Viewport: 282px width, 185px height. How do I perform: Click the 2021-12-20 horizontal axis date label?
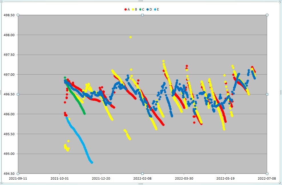[x=101, y=179]
